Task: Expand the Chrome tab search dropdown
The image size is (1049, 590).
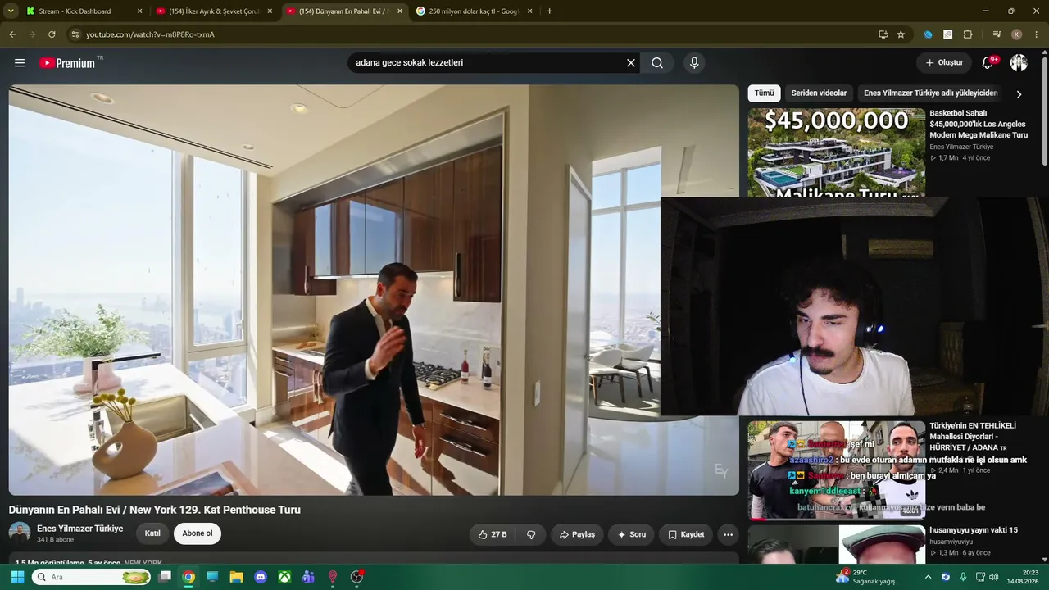Action: point(11,11)
